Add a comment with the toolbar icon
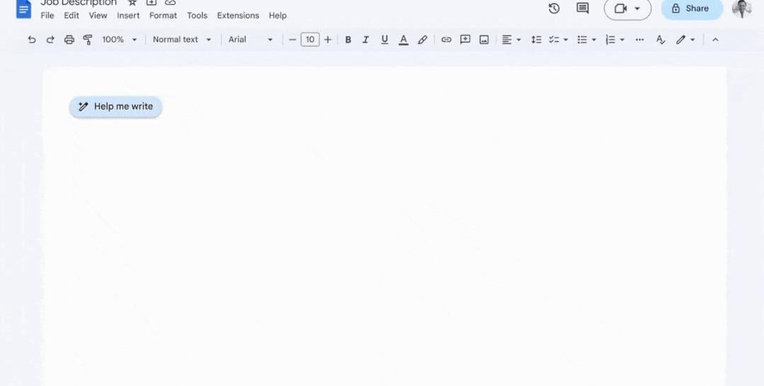Screen dimensions: 764x386 (x=465, y=40)
